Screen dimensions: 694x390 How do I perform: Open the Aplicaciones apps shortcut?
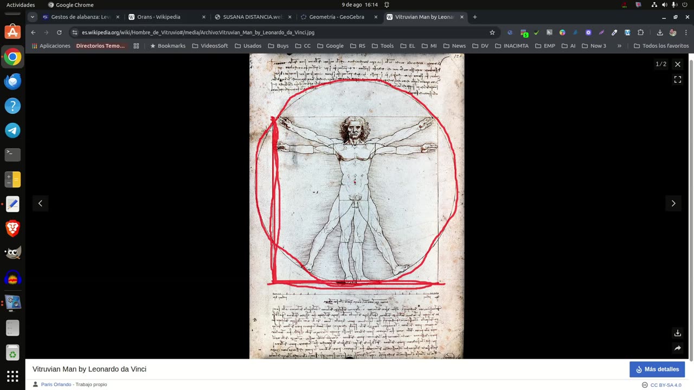tap(51, 46)
